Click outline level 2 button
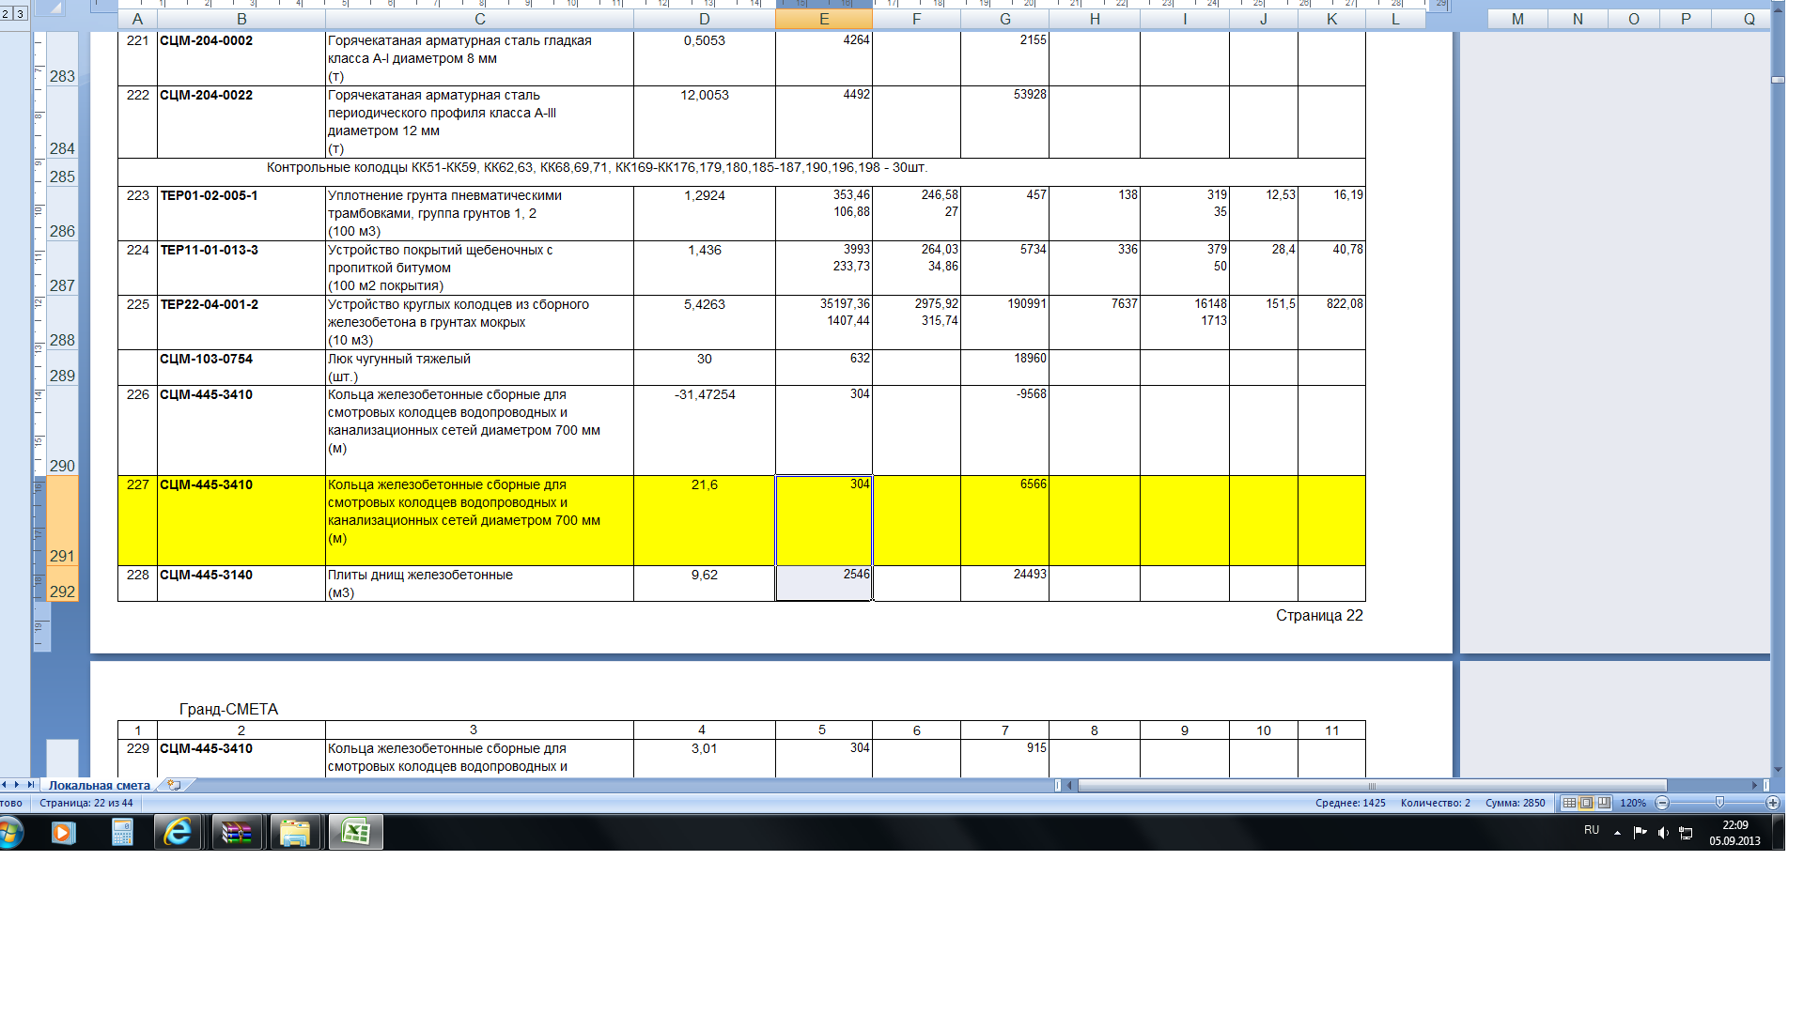 pyautogui.click(x=6, y=13)
